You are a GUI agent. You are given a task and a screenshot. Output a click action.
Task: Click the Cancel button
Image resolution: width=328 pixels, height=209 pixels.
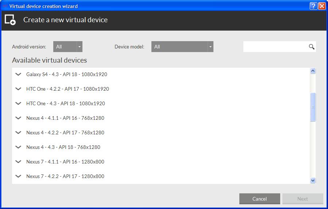tap(260, 199)
